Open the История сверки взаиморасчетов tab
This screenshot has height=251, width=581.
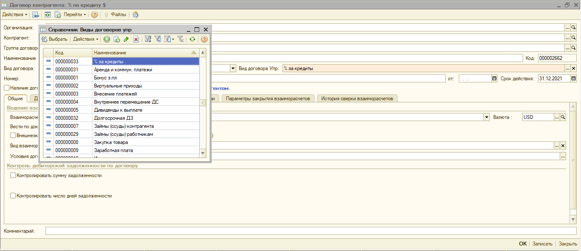point(357,99)
